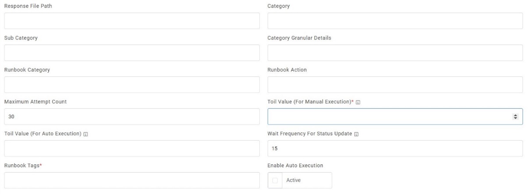Click the Runbook Category input box
The image size is (530, 194).
coord(132,85)
